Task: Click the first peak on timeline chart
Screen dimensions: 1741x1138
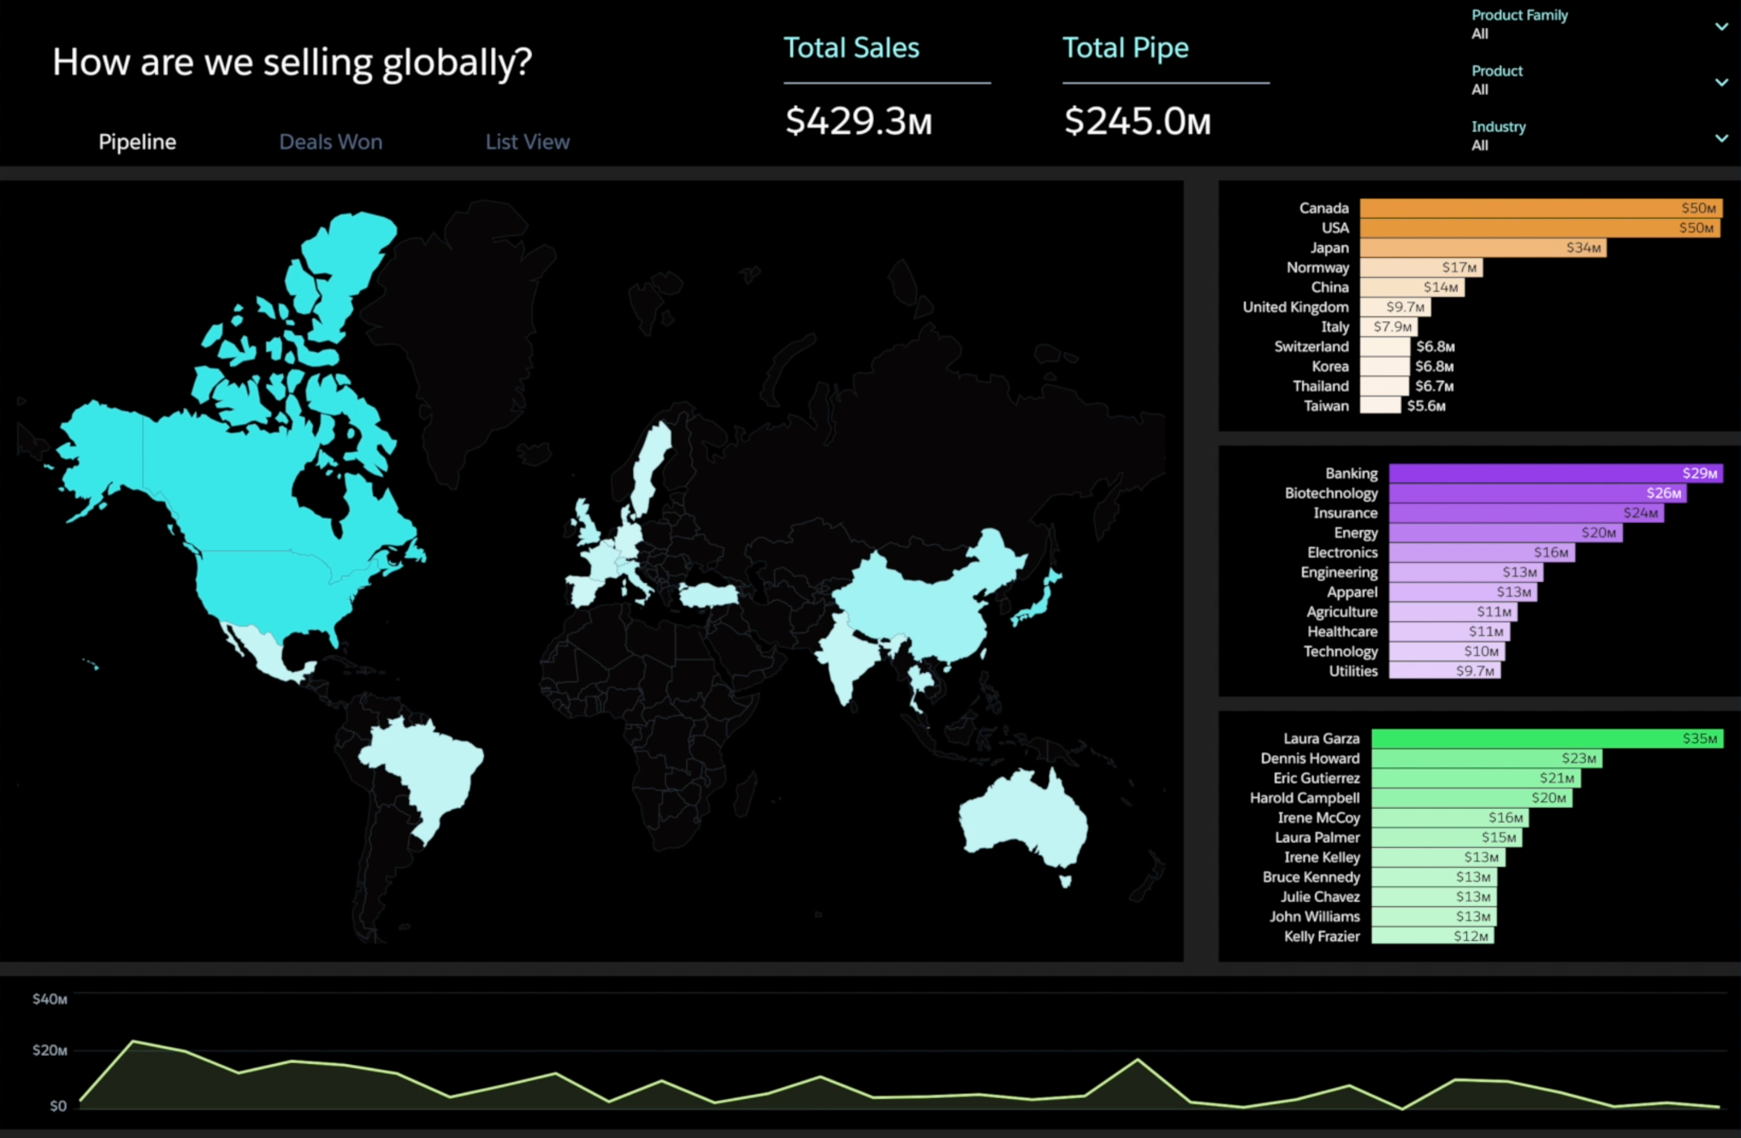Action: tap(133, 1041)
